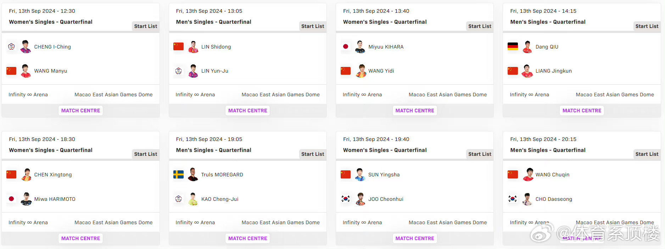Click the Swedish flag beside Truls MOREGARD
The height and width of the screenshot is (249, 665).
pos(178,174)
